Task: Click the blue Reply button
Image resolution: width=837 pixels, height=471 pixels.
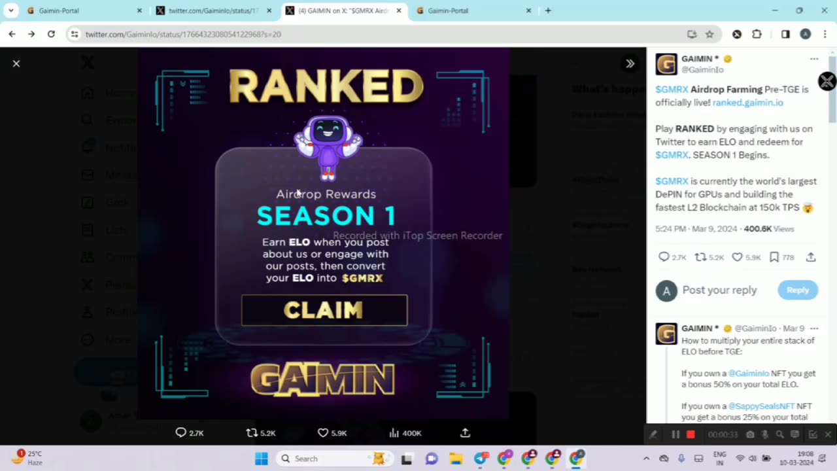Action: (798, 290)
